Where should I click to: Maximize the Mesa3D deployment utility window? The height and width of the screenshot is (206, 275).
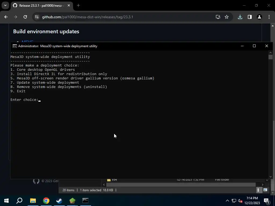tap(254, 46)
